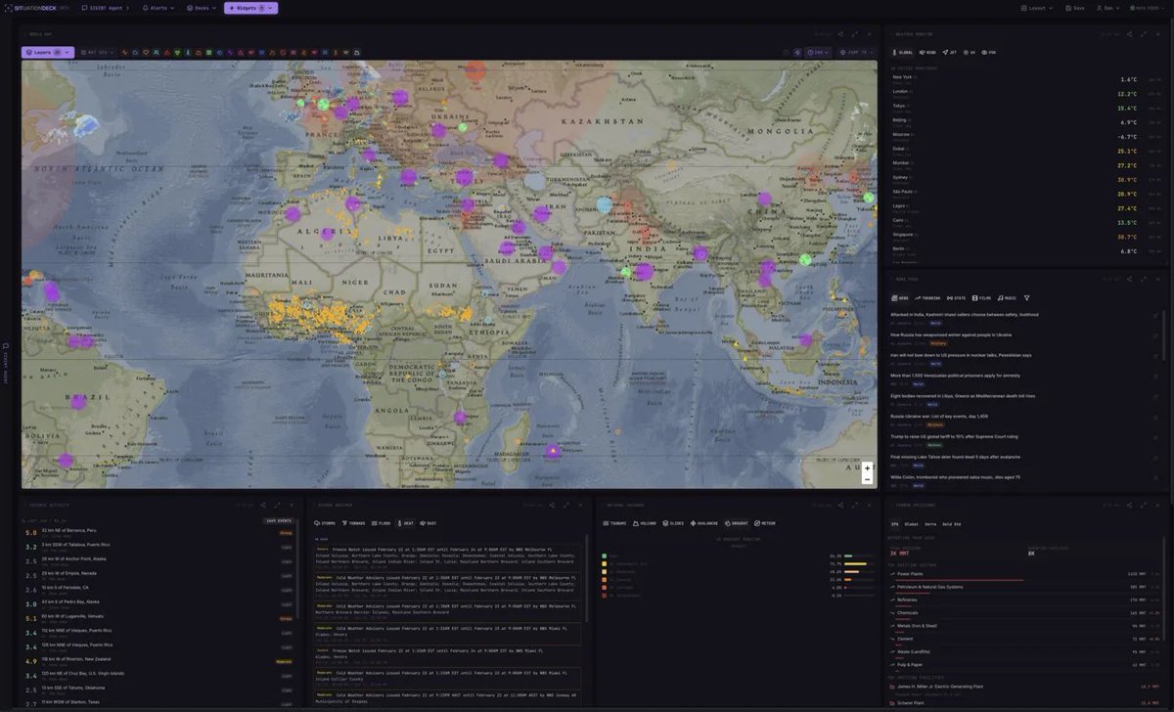Open the 24H time range dropdown
The width and height of the screenshot is (1174, 712).
pos(820,52)
